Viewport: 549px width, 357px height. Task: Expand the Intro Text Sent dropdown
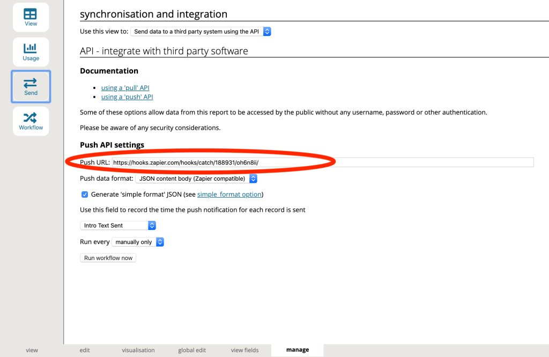point(118,226)
